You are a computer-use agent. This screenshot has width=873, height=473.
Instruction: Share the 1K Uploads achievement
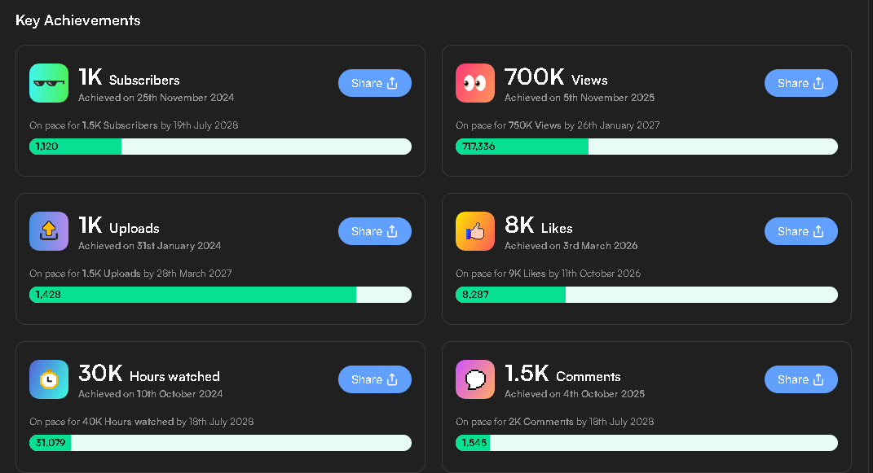coord(375,231)
